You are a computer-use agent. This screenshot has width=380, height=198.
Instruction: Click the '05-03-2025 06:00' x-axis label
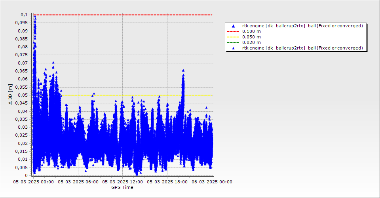(x=78, y=182)
